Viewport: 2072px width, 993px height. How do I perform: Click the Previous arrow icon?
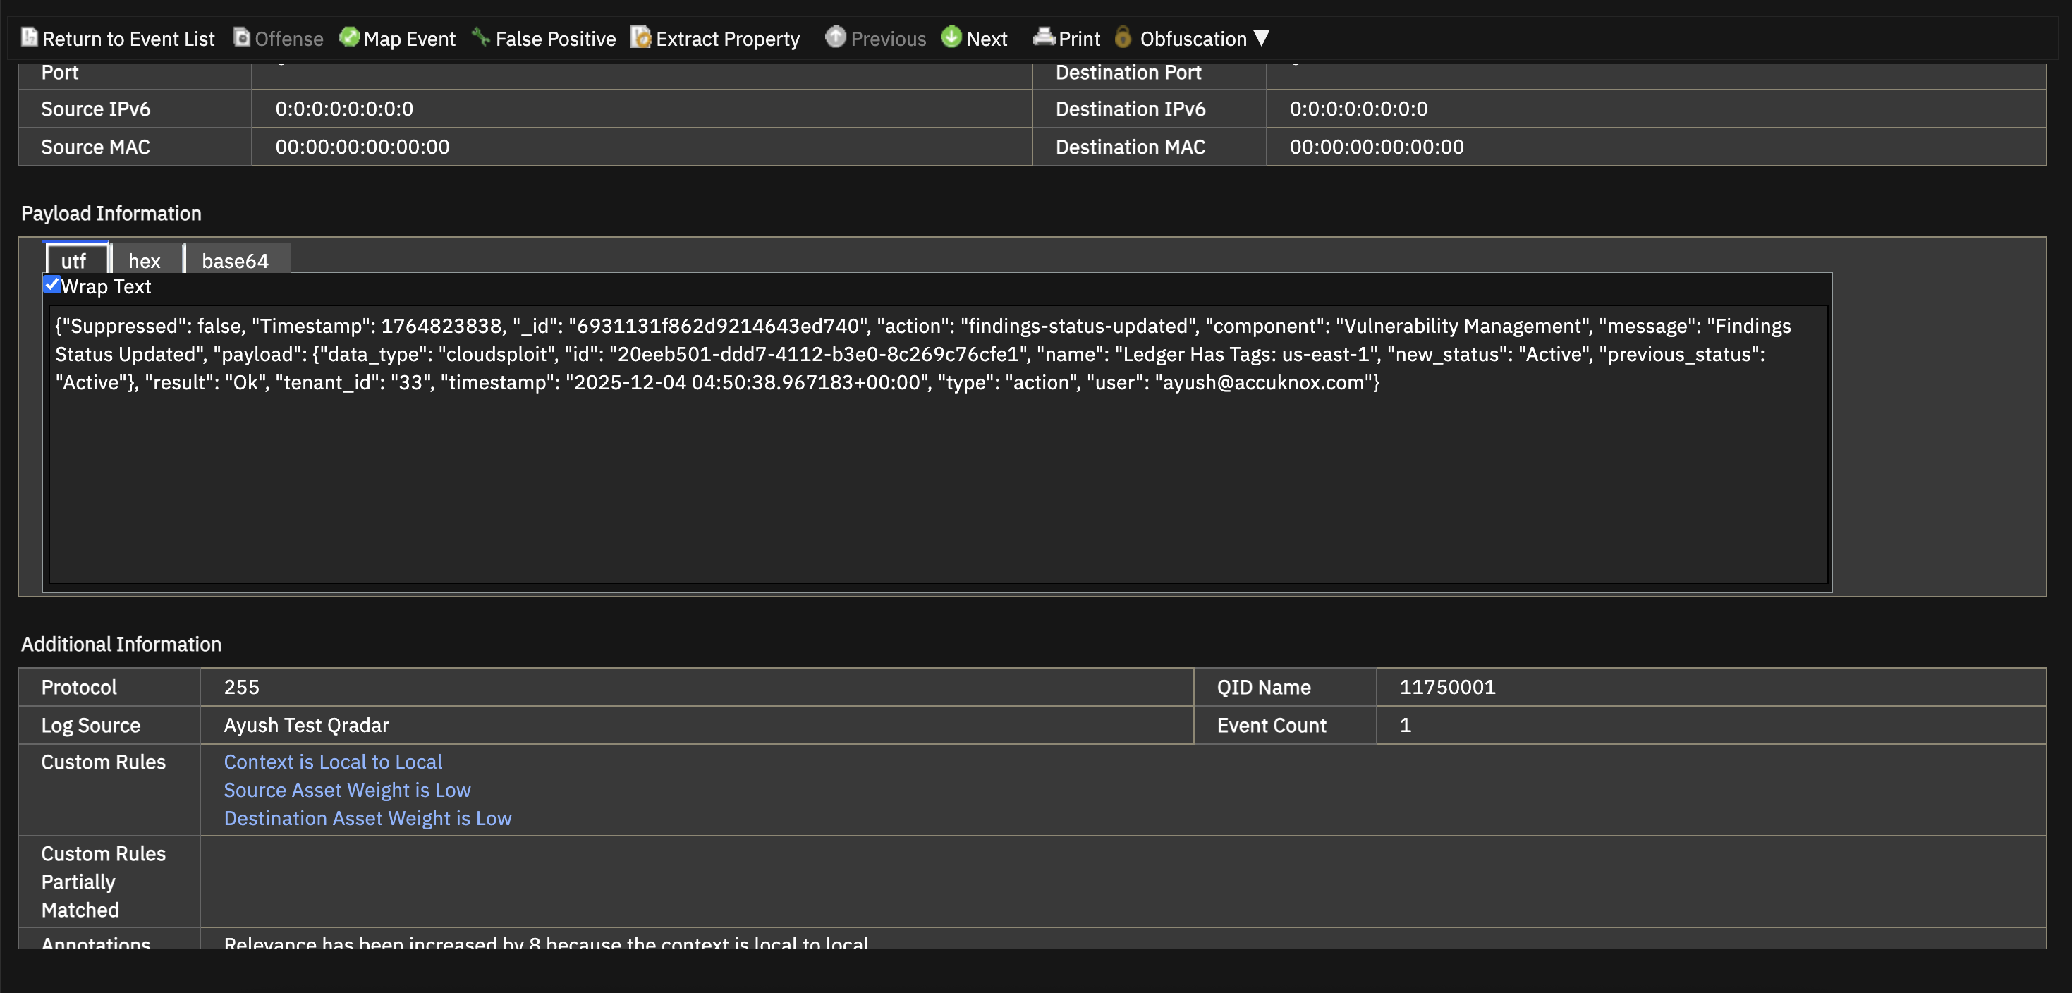tap(836, 37)
